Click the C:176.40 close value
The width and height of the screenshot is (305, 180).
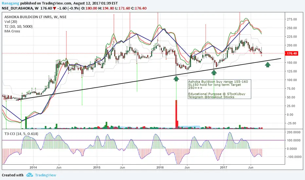(x=139, y=9)
